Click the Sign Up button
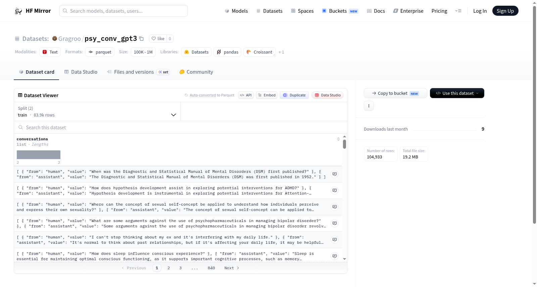This screenshot has width=537, height=287. (x=505, y=11)
